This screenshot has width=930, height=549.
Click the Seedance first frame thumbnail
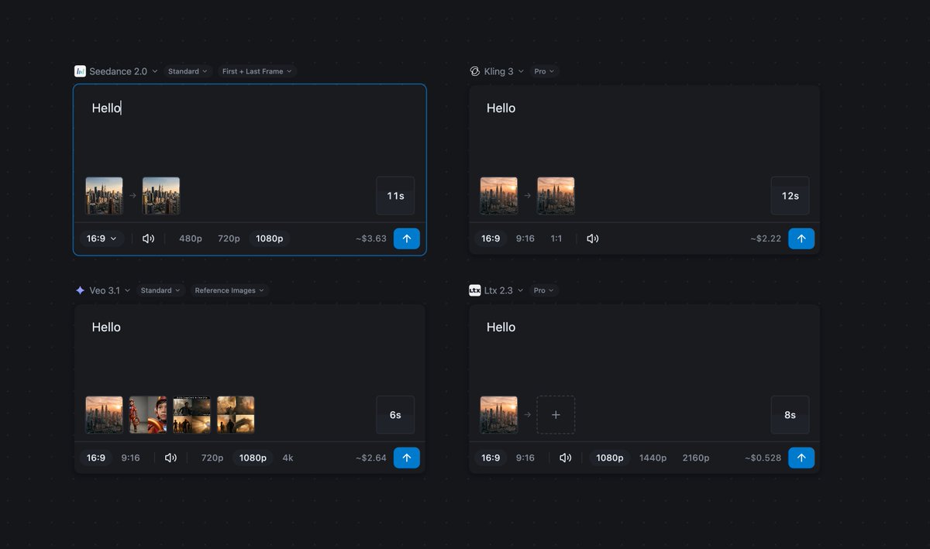pos(104,196)
